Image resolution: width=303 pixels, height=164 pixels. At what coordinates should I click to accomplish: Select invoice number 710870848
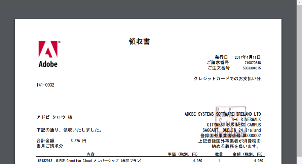pos(253,63)
